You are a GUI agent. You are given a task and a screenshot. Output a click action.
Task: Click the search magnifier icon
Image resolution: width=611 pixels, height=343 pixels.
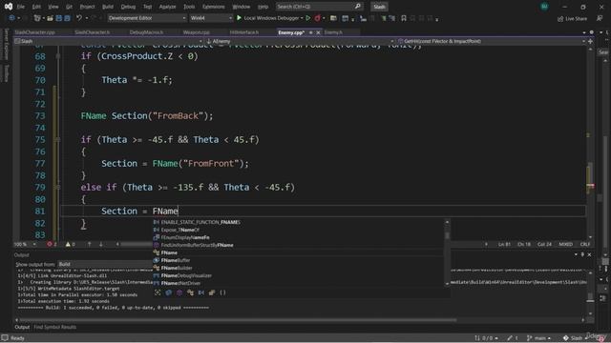pos(358,7)
